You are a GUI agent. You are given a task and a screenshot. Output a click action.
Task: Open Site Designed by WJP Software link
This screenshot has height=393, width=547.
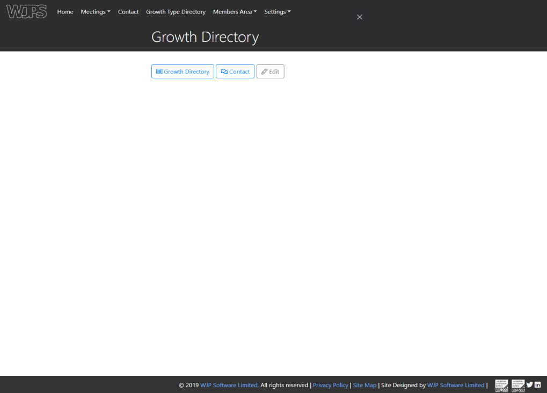click(x=456, y=385)
